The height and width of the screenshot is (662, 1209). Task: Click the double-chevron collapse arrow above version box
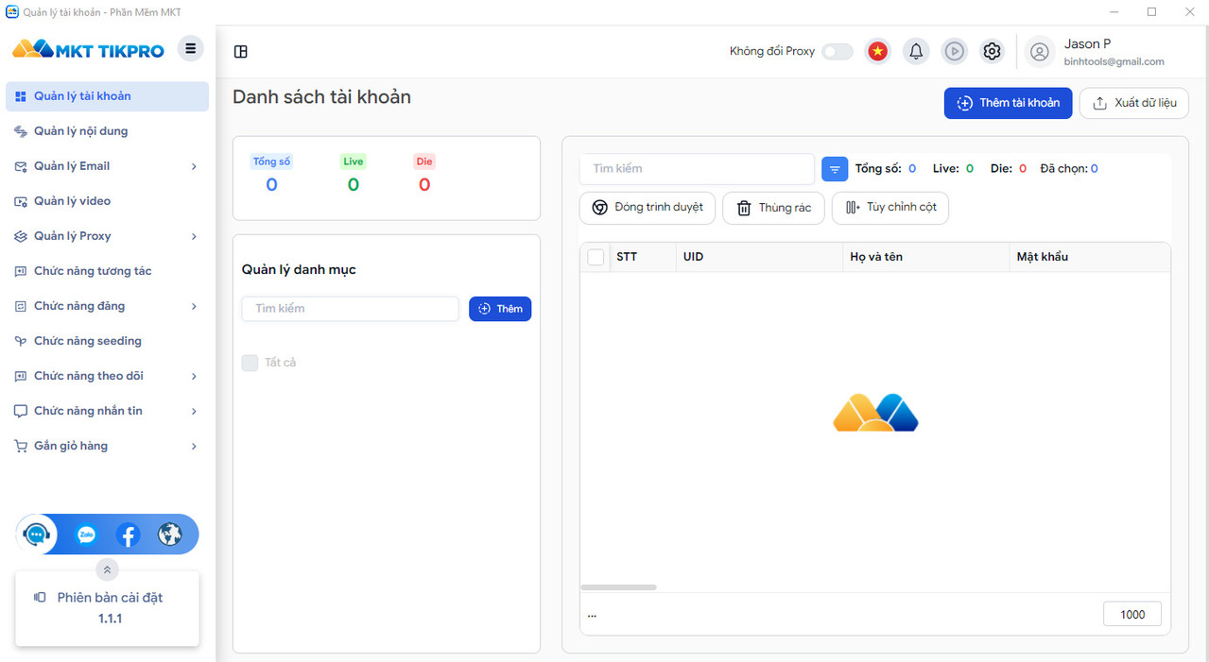(x=107, y=569)
